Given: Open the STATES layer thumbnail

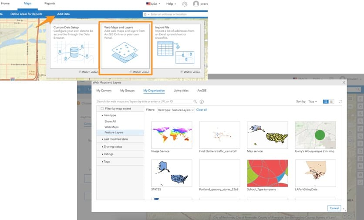Looking at the screenshot, I should [172, 173].
